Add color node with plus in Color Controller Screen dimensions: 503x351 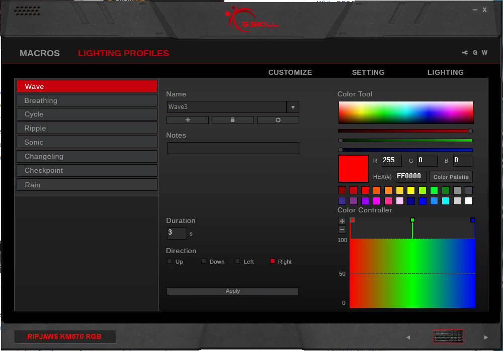pyautogui.click(x=342, y=221)
